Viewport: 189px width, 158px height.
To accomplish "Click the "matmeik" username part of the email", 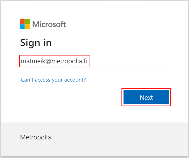I will (33, 61).
